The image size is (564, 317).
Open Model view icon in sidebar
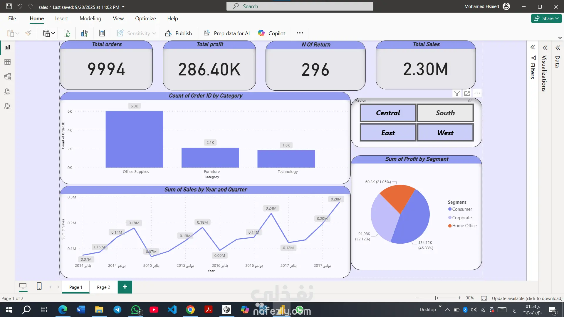(x=7, y=77)
